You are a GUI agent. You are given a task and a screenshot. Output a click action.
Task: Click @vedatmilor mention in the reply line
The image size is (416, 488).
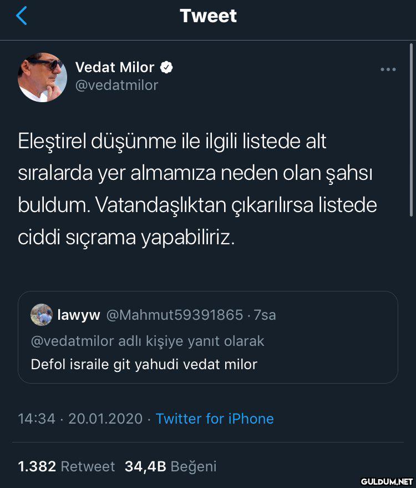click(72, 340)
